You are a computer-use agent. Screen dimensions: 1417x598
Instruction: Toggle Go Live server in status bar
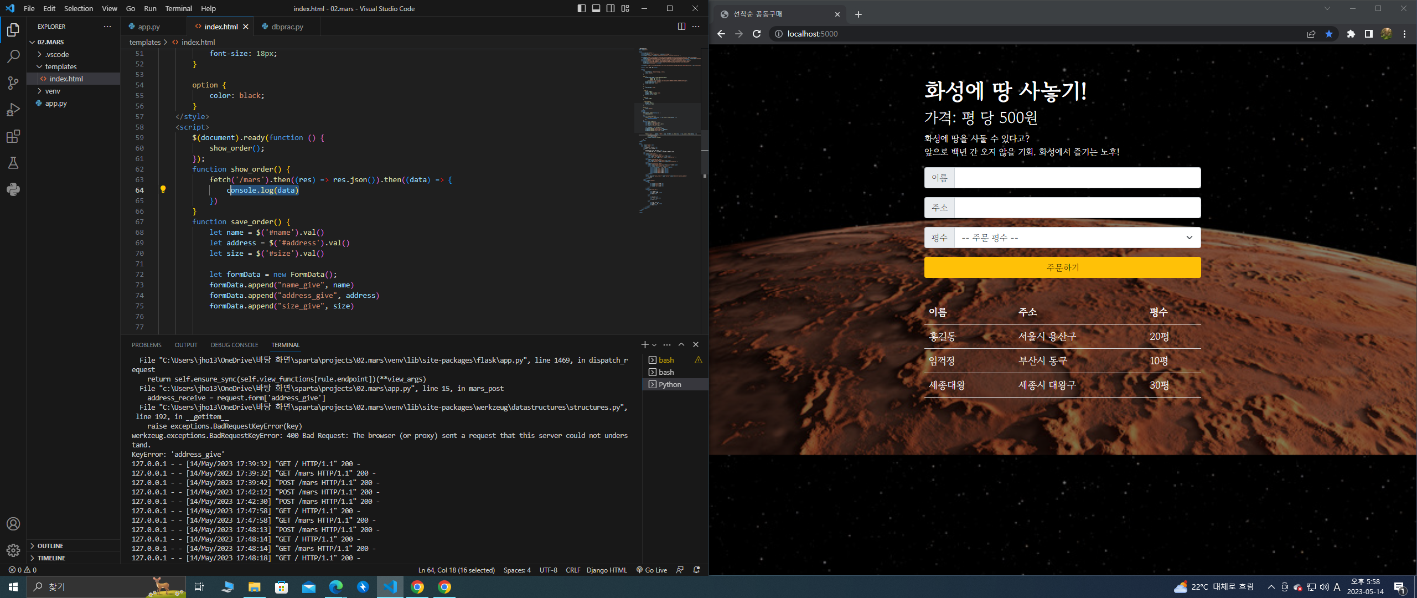651,570
